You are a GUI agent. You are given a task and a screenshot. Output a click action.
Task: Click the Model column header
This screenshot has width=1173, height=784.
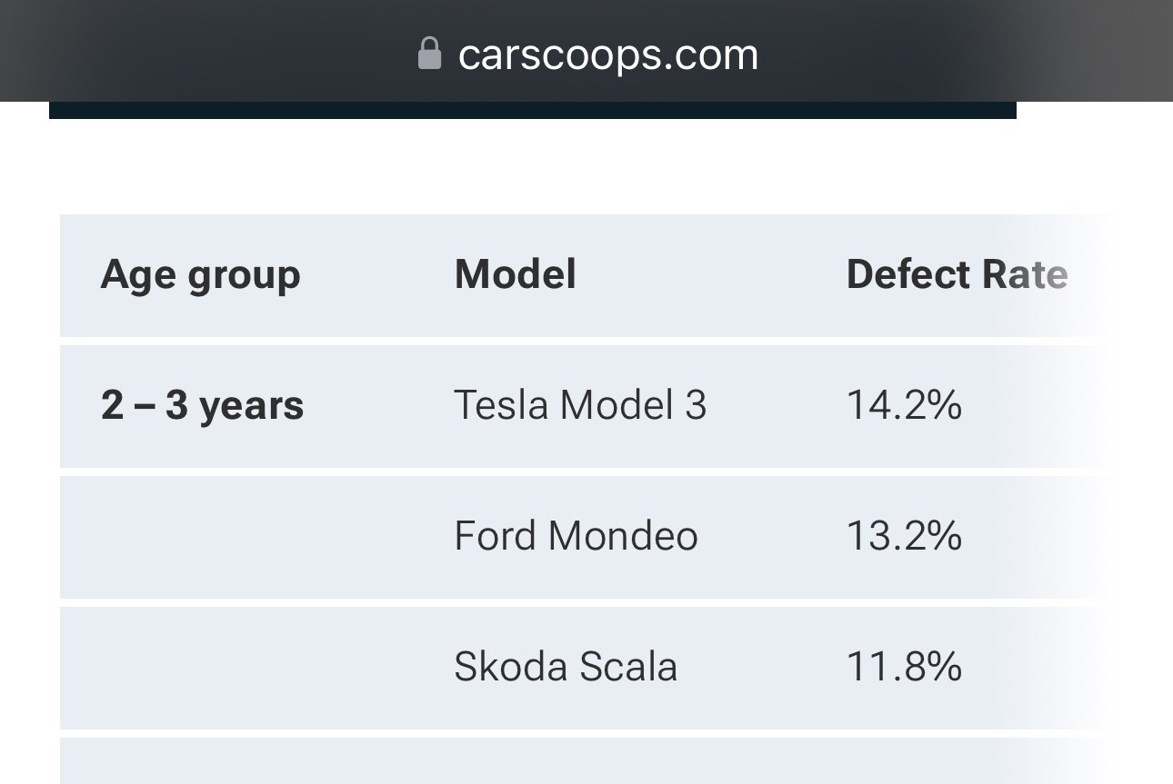[x=515, y=274]
